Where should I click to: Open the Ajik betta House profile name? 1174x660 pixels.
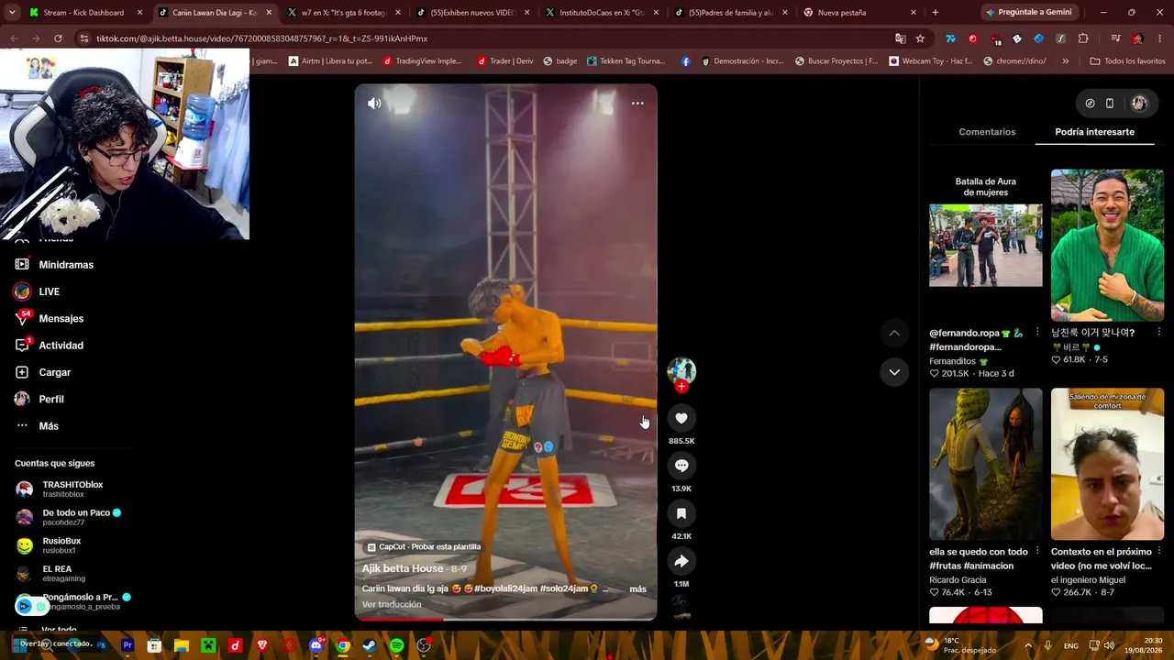(403, 568)
